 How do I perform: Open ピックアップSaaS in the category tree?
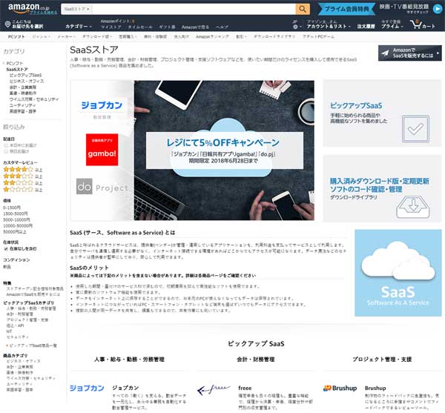click(x=25, y=75)
